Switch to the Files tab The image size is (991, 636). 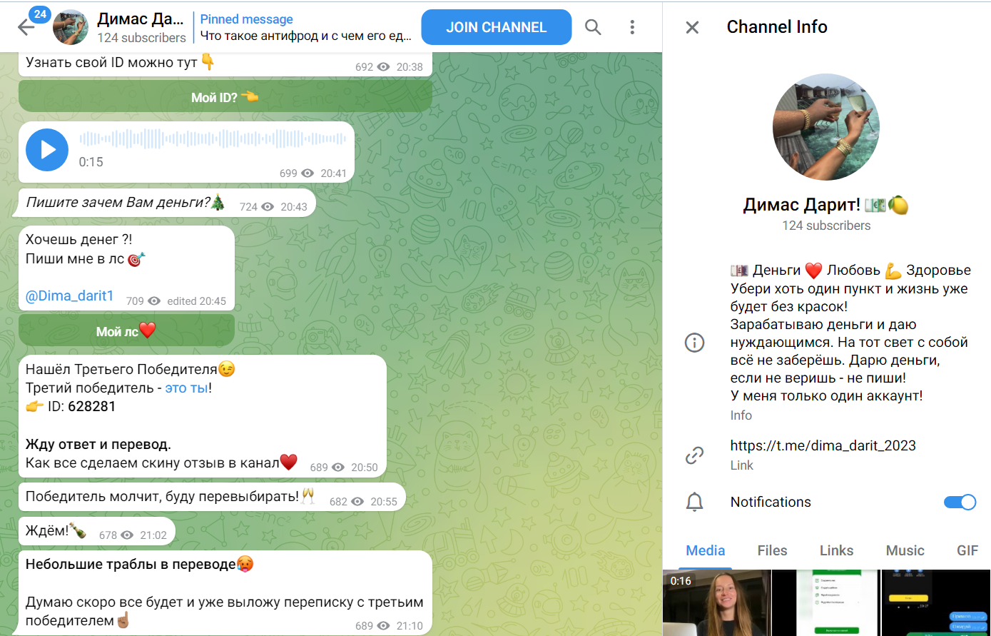click(772, 550)
